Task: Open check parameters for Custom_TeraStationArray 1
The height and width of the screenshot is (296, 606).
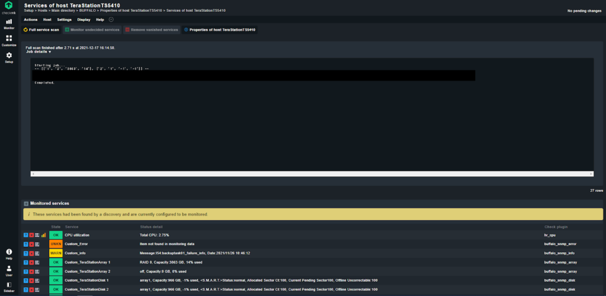Action: pyautogui.click(x=37, y=262)
